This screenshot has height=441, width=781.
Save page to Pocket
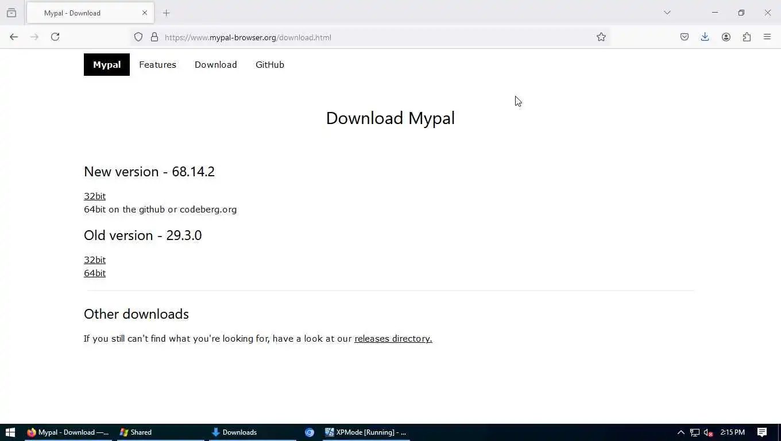pyautogui.click(x=685, y=37)
